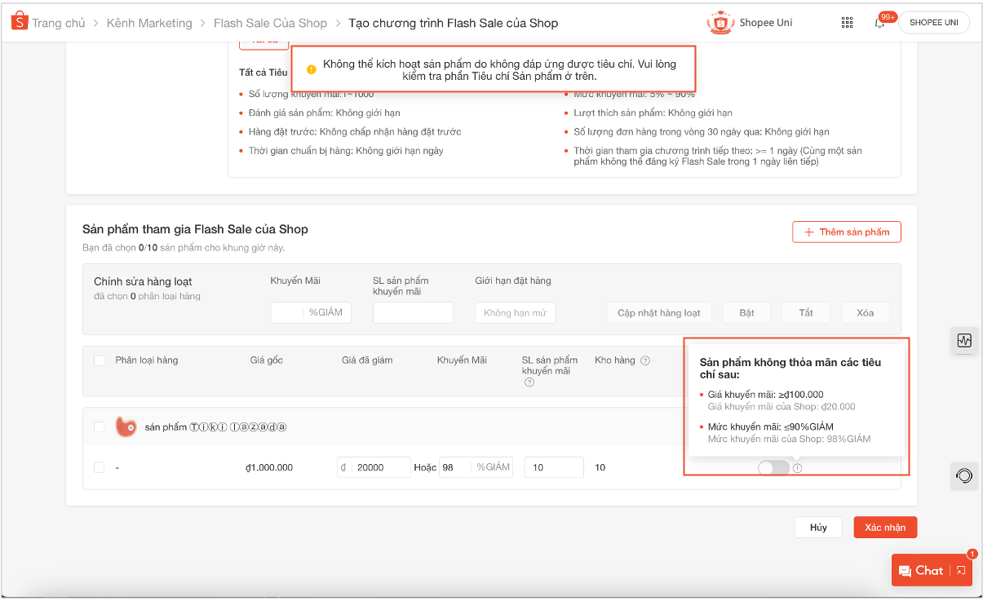The width and height of the screenshot is (983, 601).
Task: Navigate to Kênh Marketing breadcrumb
Action: click(x=149, y=23)
